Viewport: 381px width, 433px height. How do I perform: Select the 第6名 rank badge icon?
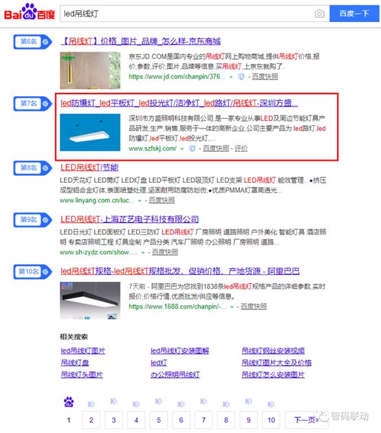[32, 42]
